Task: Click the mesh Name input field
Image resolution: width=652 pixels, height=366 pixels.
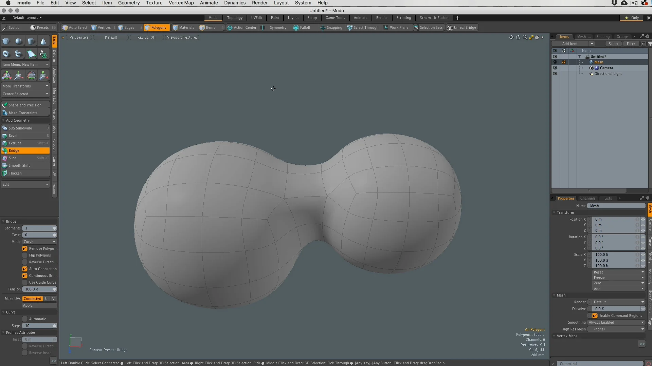Action: [x=616, y=206]
